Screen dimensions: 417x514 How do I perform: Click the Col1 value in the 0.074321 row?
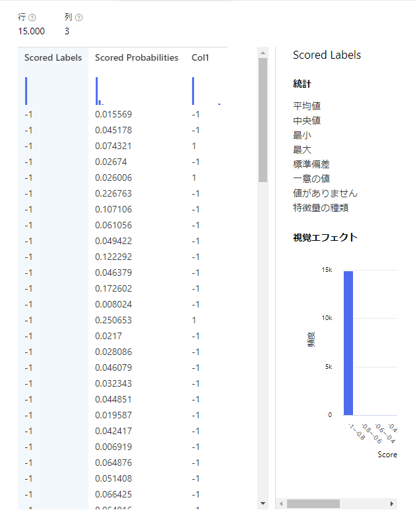(x=194, y=146)
